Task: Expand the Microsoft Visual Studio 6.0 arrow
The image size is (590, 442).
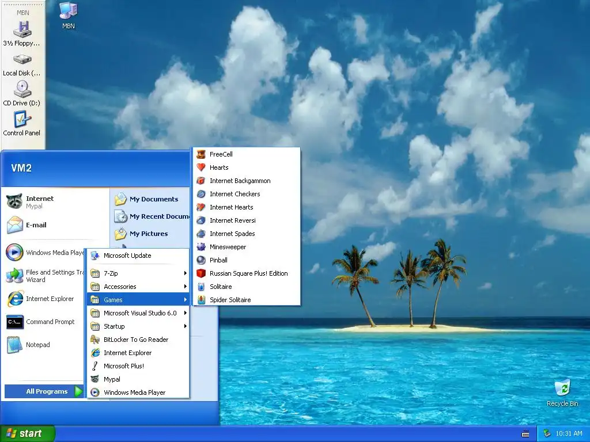Action: (185, 313)
